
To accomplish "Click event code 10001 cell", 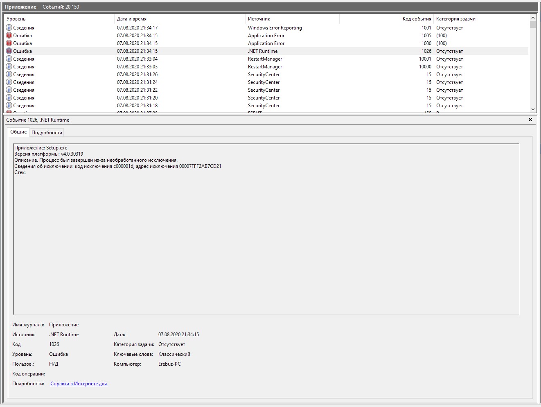I will point(425,59).
